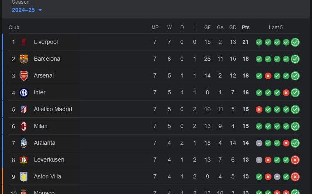Click the Leverkusen club crest
This screenshot has height=194, width=312.
(x=24, y=160)
